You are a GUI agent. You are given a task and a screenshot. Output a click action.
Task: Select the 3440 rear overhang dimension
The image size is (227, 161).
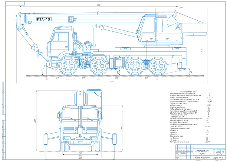pos(181,8)
